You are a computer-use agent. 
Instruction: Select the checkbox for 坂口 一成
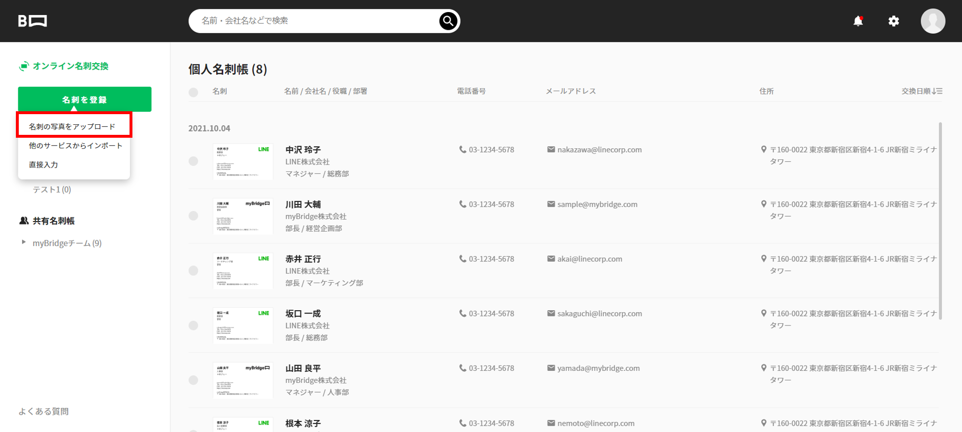194,326
